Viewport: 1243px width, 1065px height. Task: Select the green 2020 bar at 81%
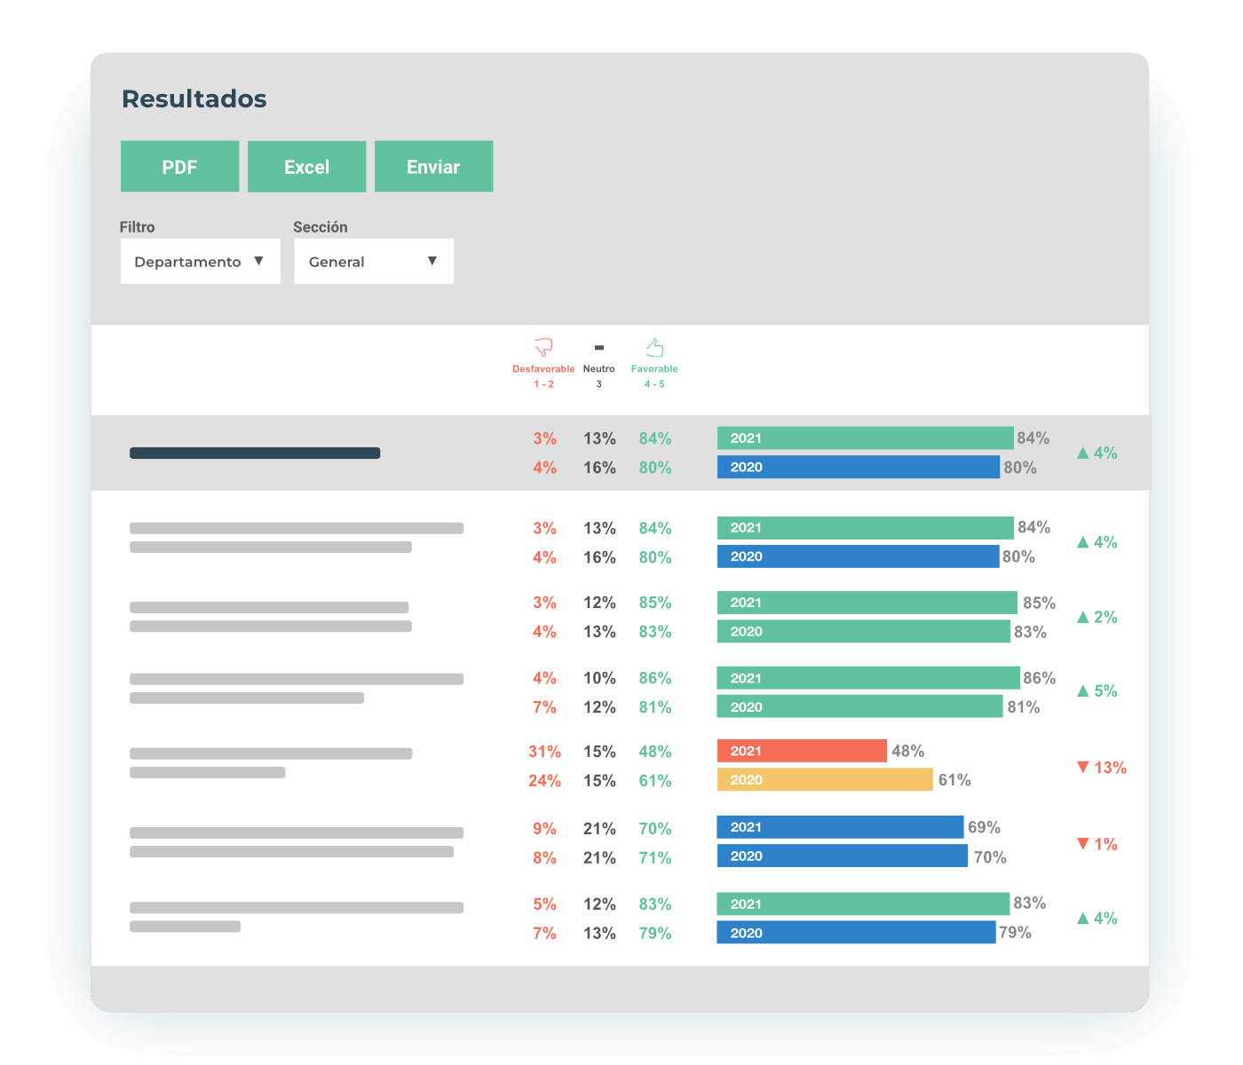(860, 706)
